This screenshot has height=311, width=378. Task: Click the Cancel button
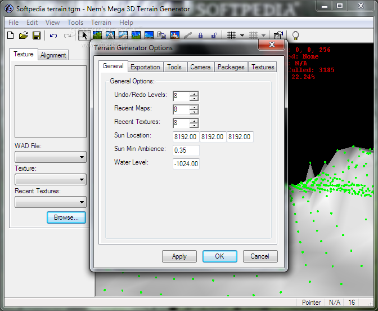pyautogui.click(x=260, y=256)
